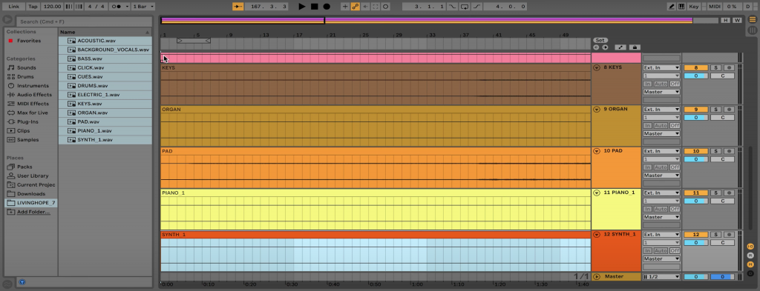The image size is (760, 291).
Task: Set the 10 PAD monitor to Auto
Action: tap(661, 167)
